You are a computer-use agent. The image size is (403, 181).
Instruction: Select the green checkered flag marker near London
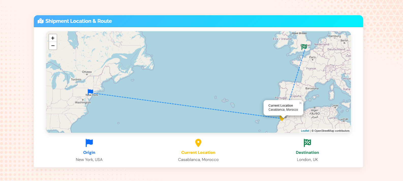[304, 47]
